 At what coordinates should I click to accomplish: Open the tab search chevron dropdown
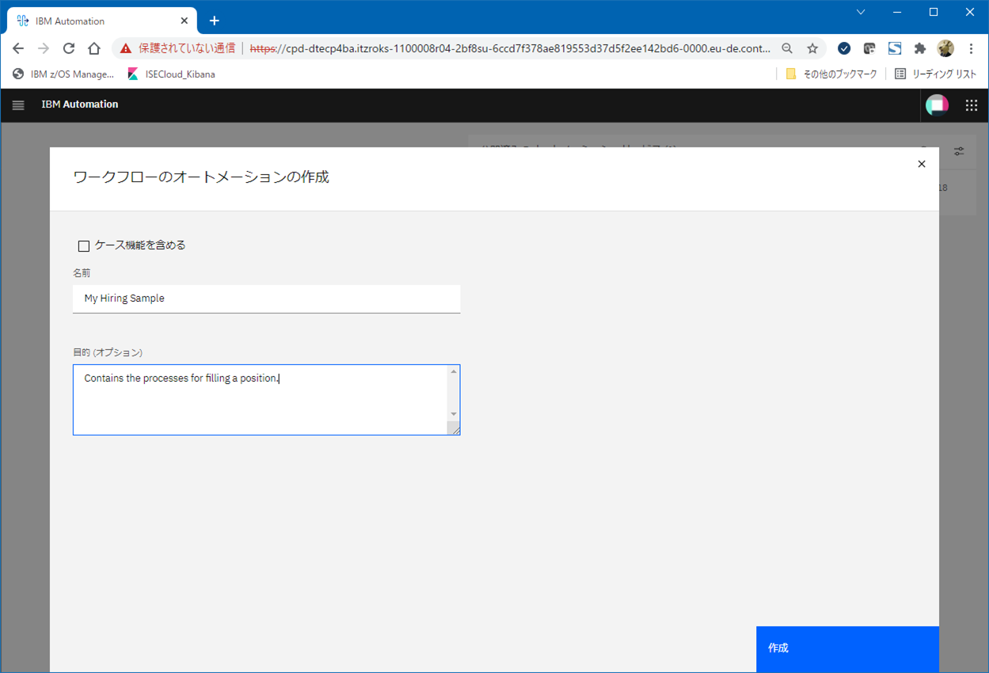pos(861,12)
